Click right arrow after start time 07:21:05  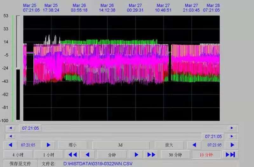click(48, 145)
